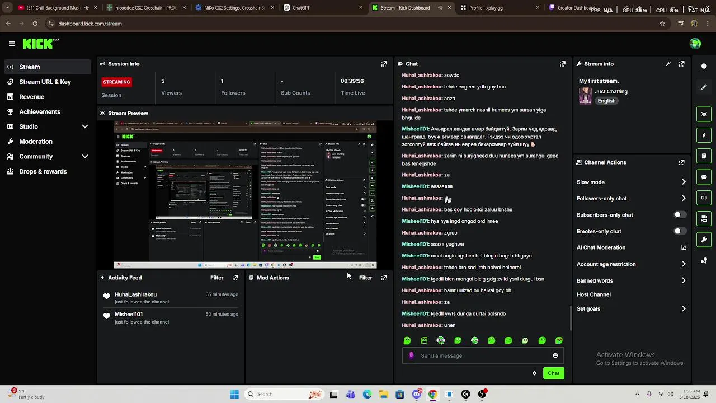Open the weather widget on the taskbar
Image resolution: width=716 pixels, height=403 pixels.
tap(25, 394)
